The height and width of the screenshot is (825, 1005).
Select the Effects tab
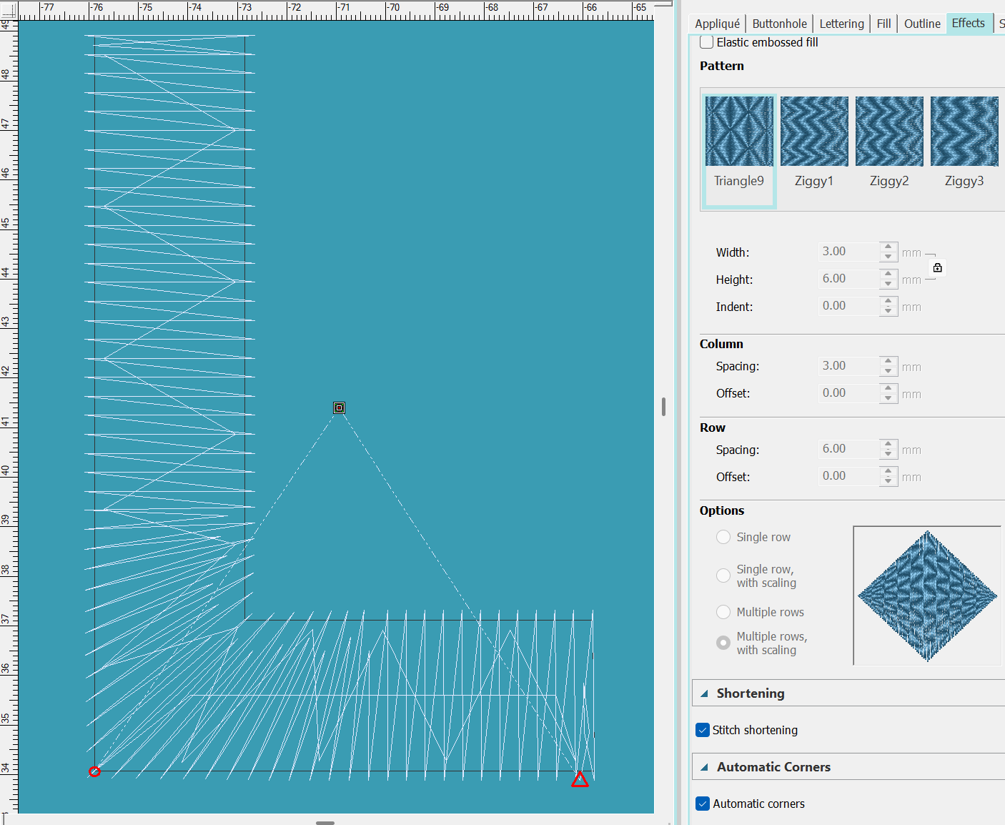(969, 23)
